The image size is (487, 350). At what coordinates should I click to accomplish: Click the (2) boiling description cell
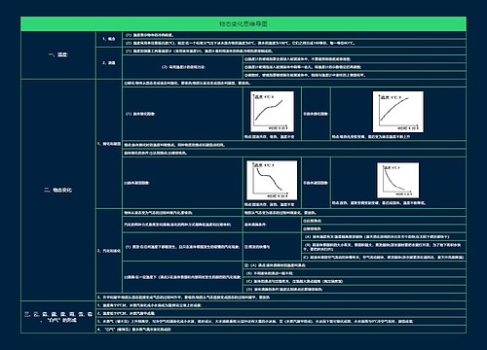[x=183, y=277]
